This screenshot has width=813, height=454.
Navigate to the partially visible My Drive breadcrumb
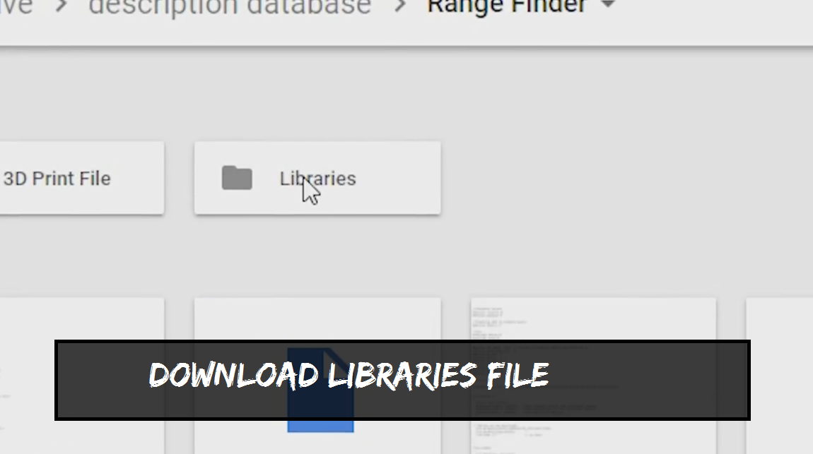point(16,6)
